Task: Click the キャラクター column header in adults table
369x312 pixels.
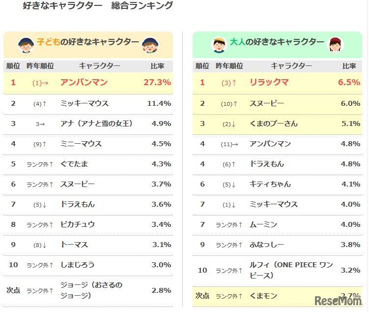Action: click(291, 66)
